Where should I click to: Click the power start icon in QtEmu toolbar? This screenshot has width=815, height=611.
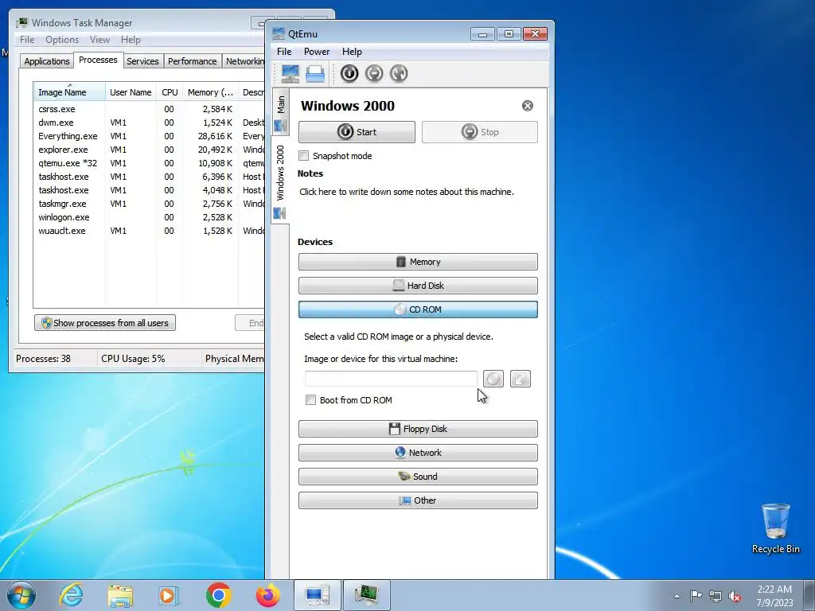coord(349,74)
